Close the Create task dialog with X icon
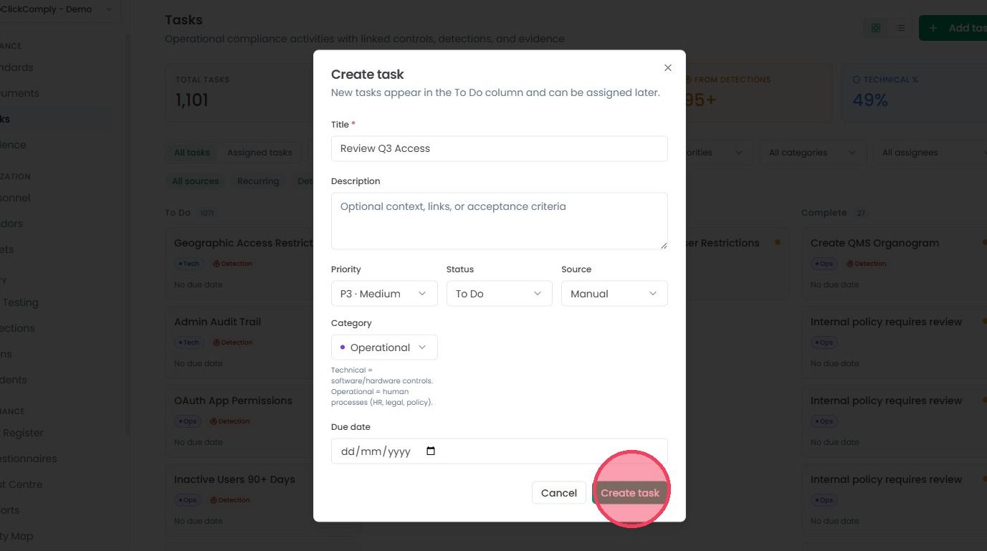 (667, 67)
